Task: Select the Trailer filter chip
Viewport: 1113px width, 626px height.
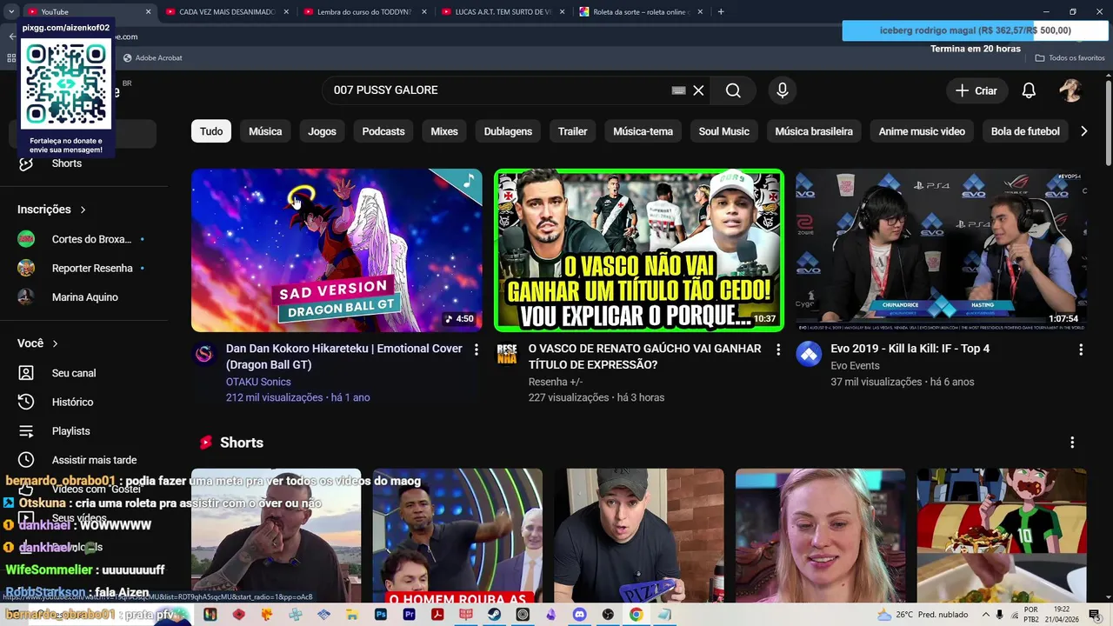Action: (572, 131)
